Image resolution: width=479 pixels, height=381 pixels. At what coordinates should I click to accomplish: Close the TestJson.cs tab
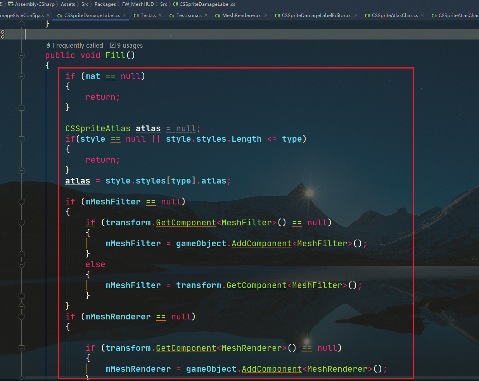(206, 15)
